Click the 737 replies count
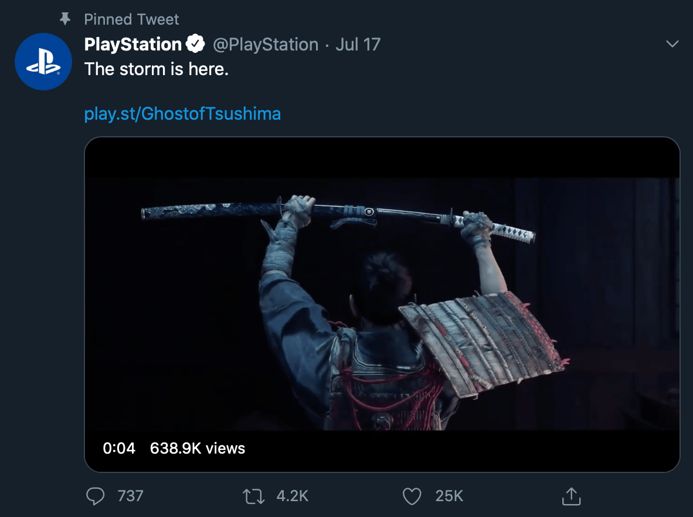Image resolution: width=693 pixels, height=517 pixels. [130, 496]
